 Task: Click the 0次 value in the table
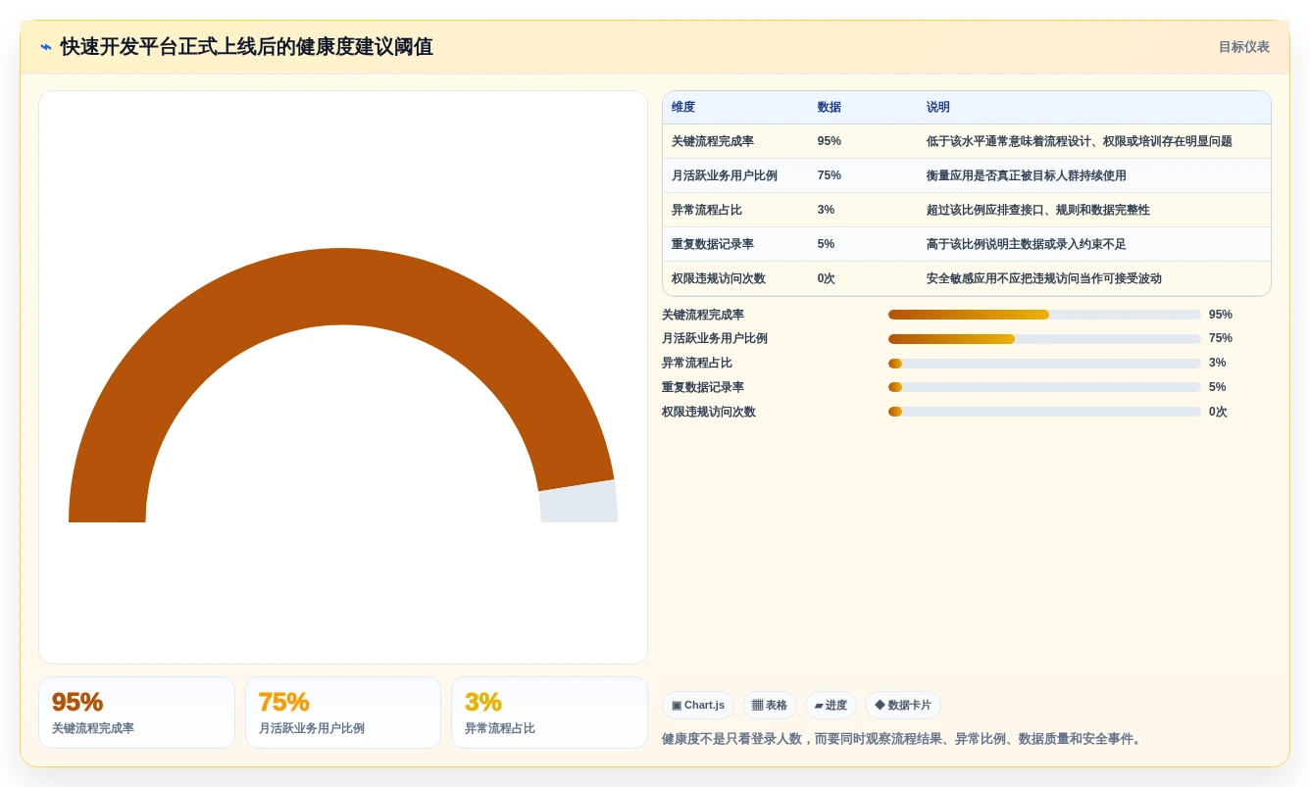[827, 278]
